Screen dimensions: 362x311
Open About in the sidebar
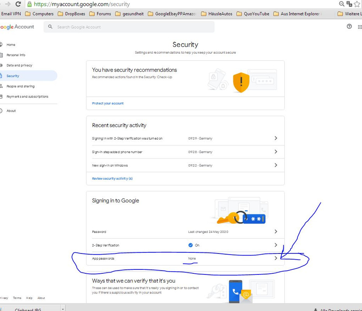[11, 111]
